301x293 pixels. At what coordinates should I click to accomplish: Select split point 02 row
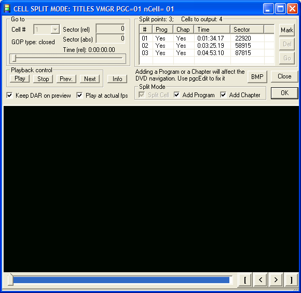[x=207, y=46]
